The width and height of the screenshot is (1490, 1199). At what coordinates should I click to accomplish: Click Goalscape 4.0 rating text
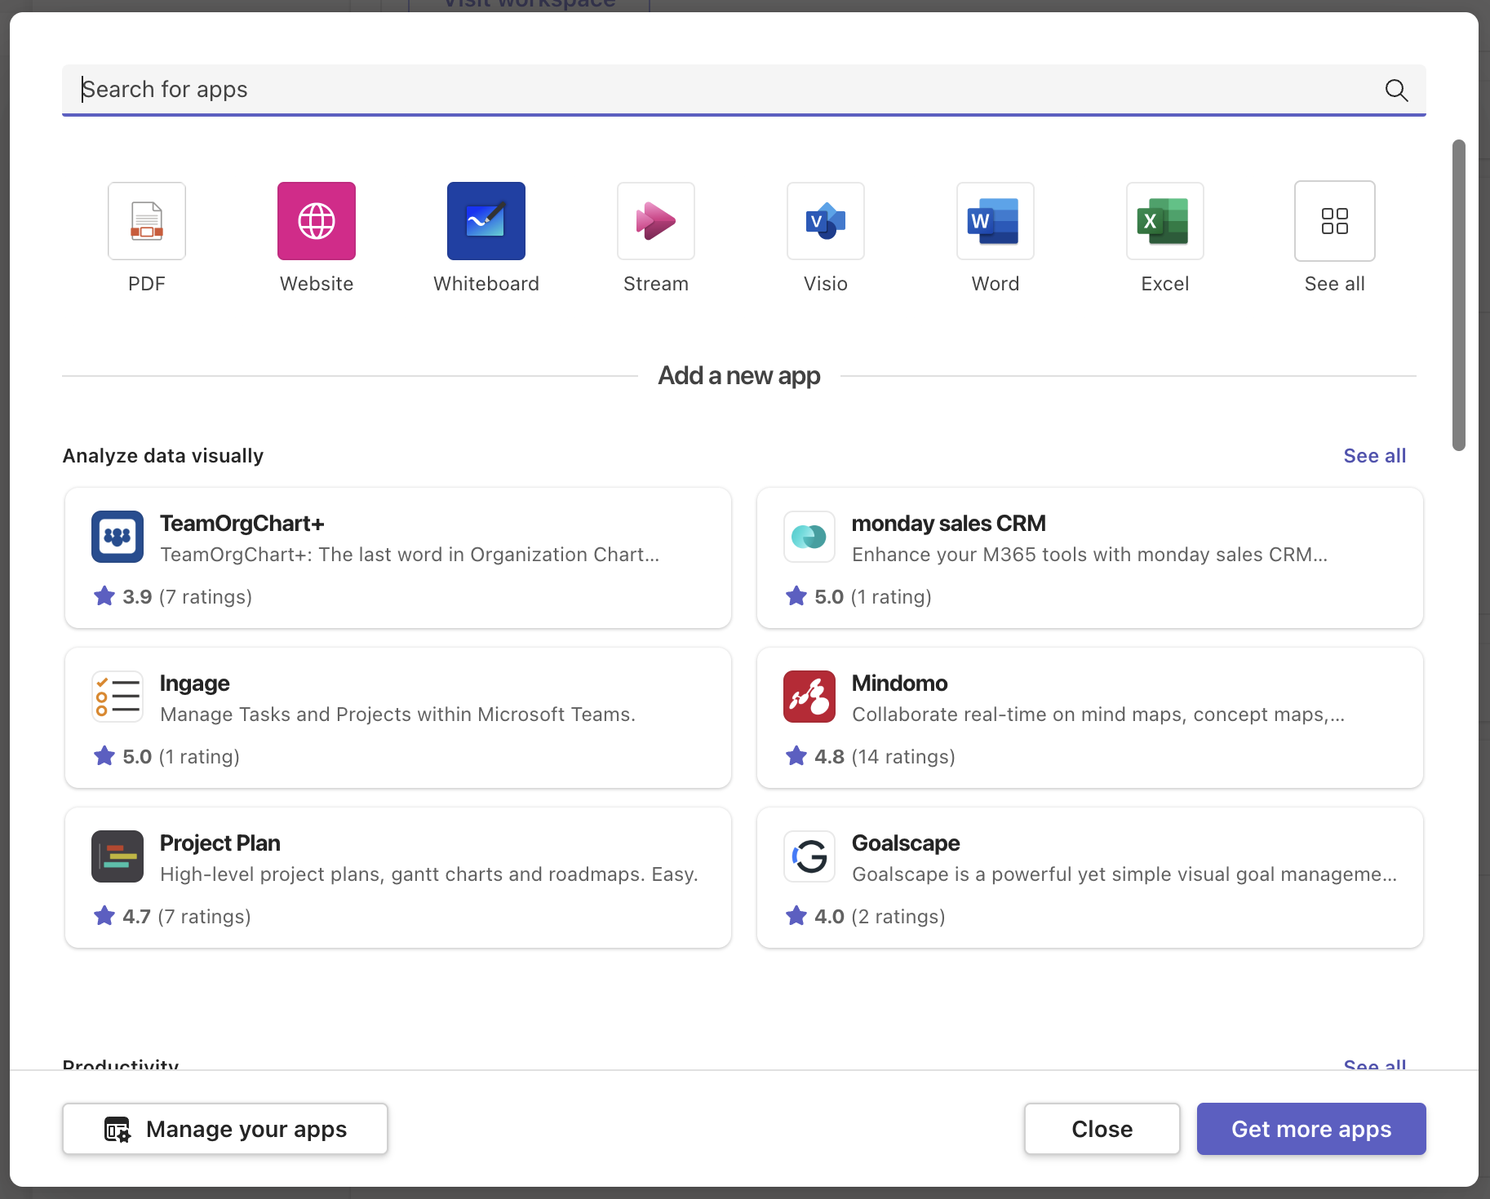[880, 917]
